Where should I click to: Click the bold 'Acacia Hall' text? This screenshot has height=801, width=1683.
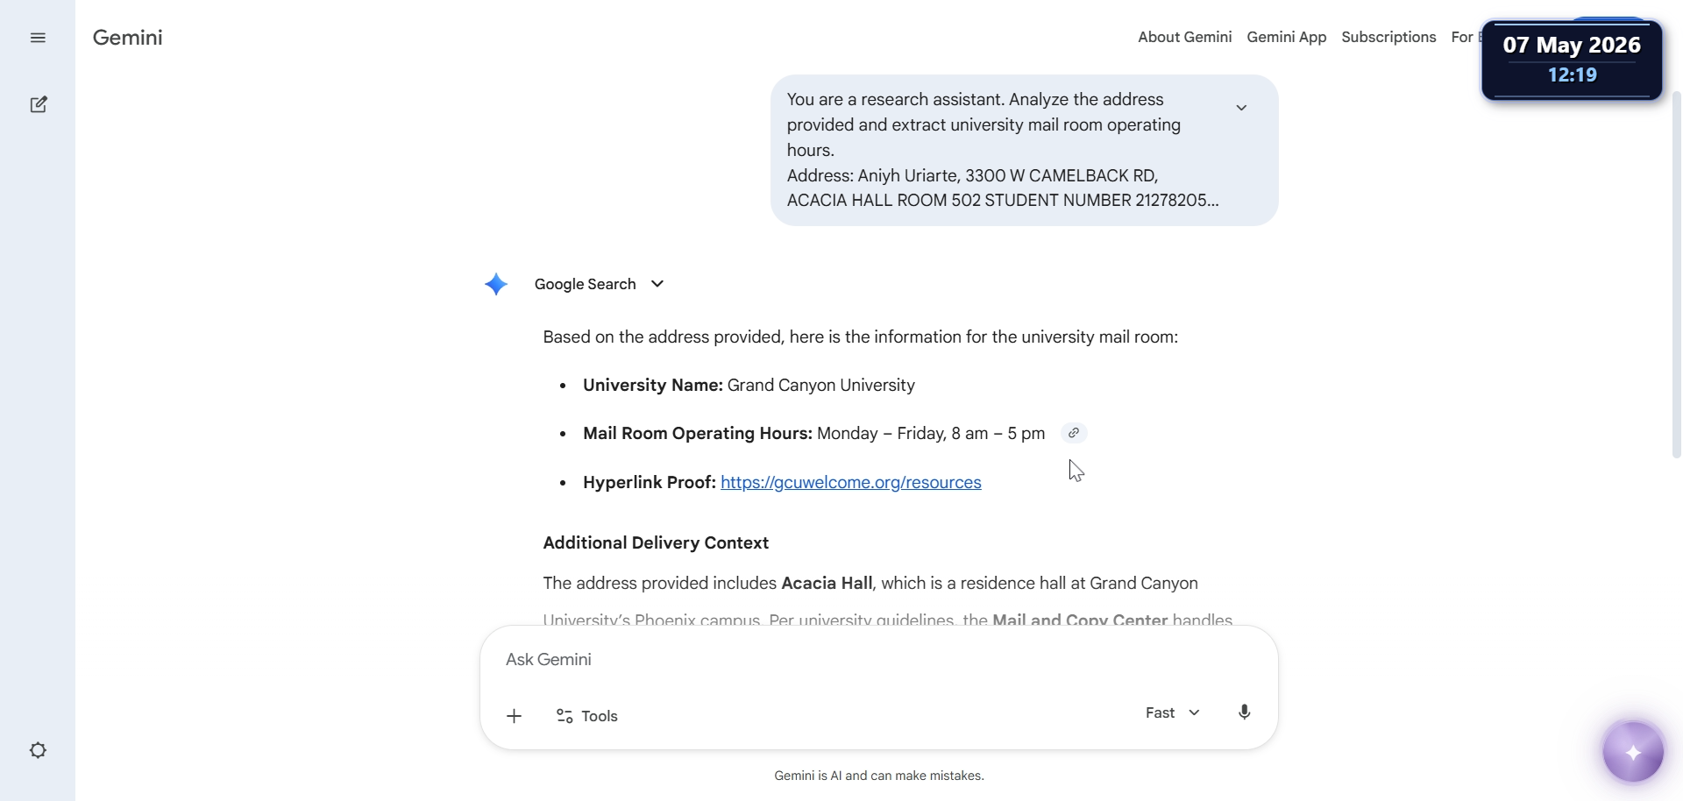[827, 583]
